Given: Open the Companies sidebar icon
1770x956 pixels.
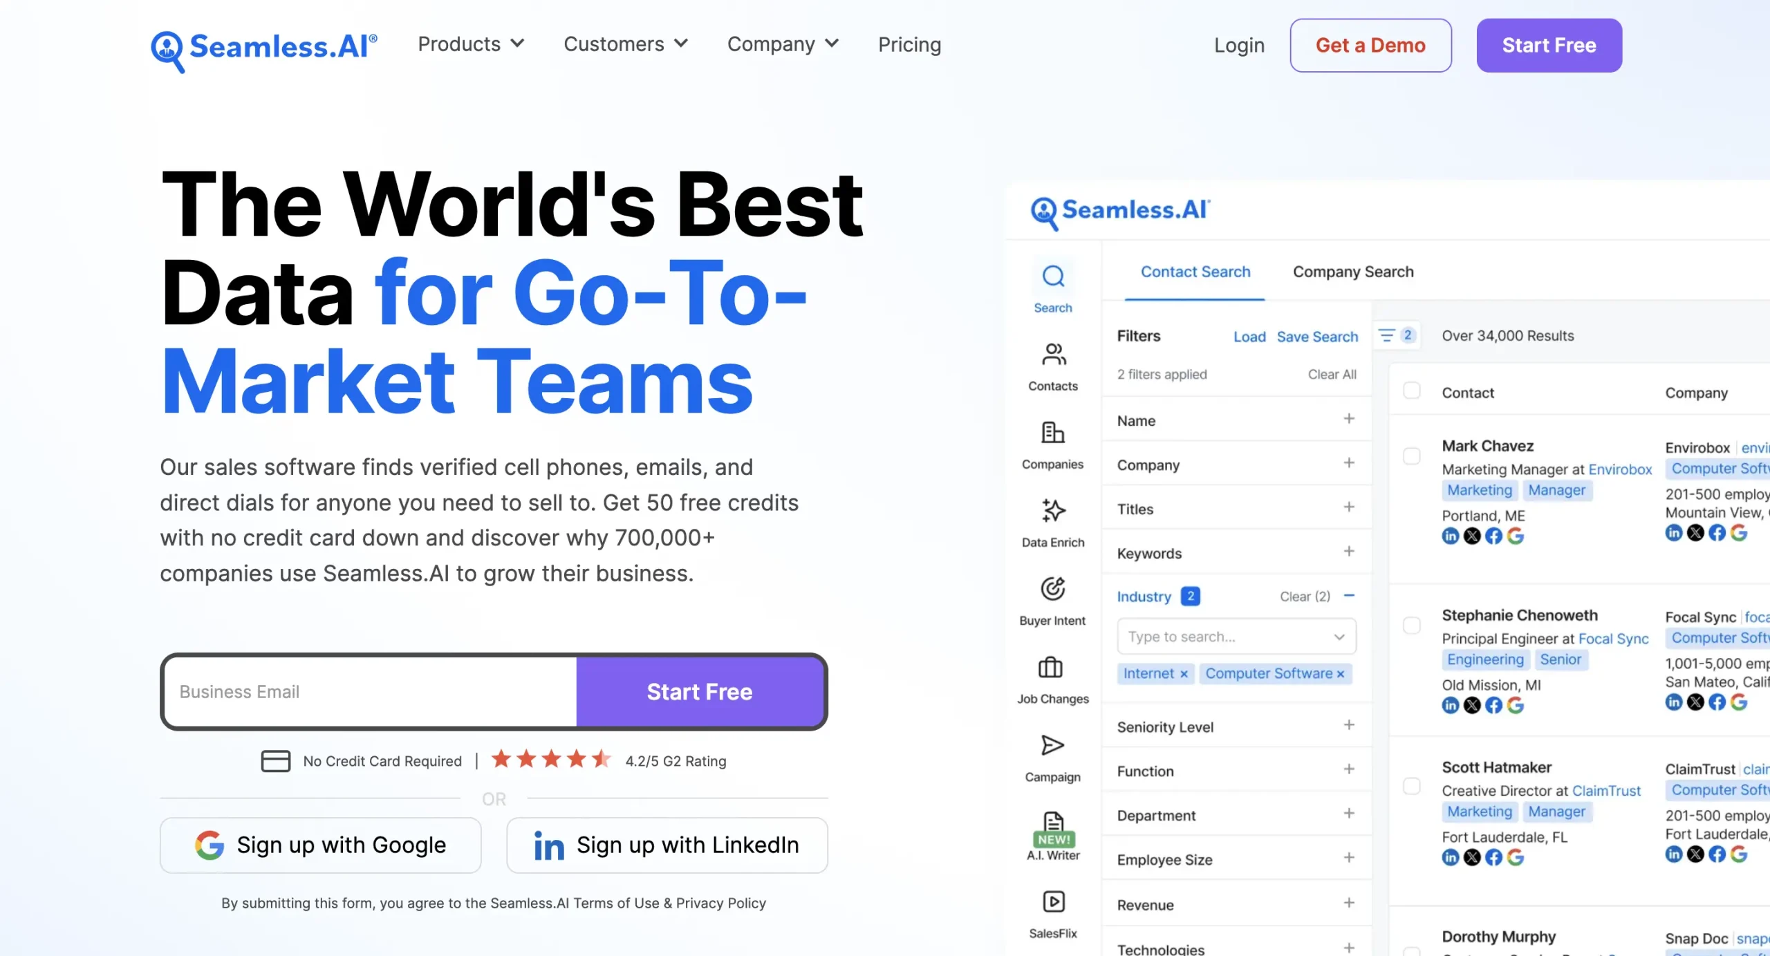Looking at the screenshot, I should pyautogui.click(x=1052, y=445).
